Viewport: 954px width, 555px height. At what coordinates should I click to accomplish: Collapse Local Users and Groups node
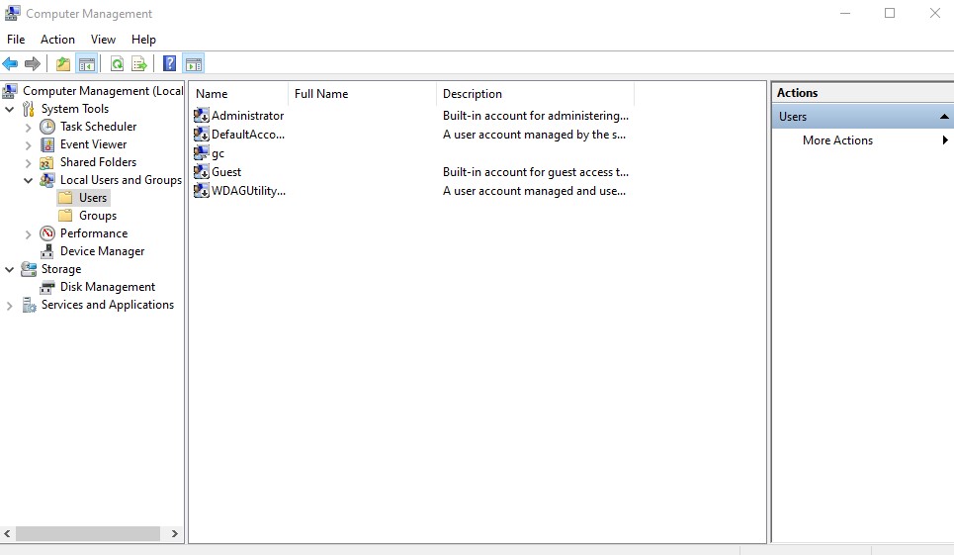[28, 181]
